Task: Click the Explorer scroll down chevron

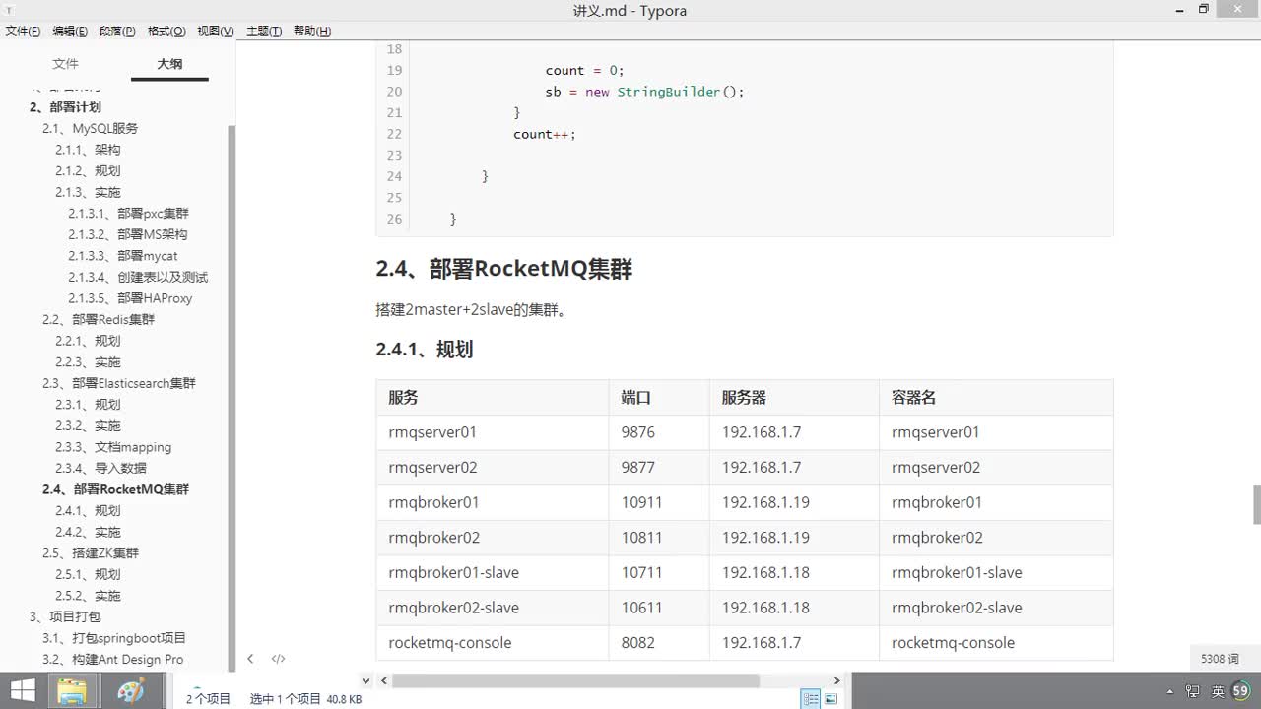Action: pyautogui.click(x=366, y=680)
